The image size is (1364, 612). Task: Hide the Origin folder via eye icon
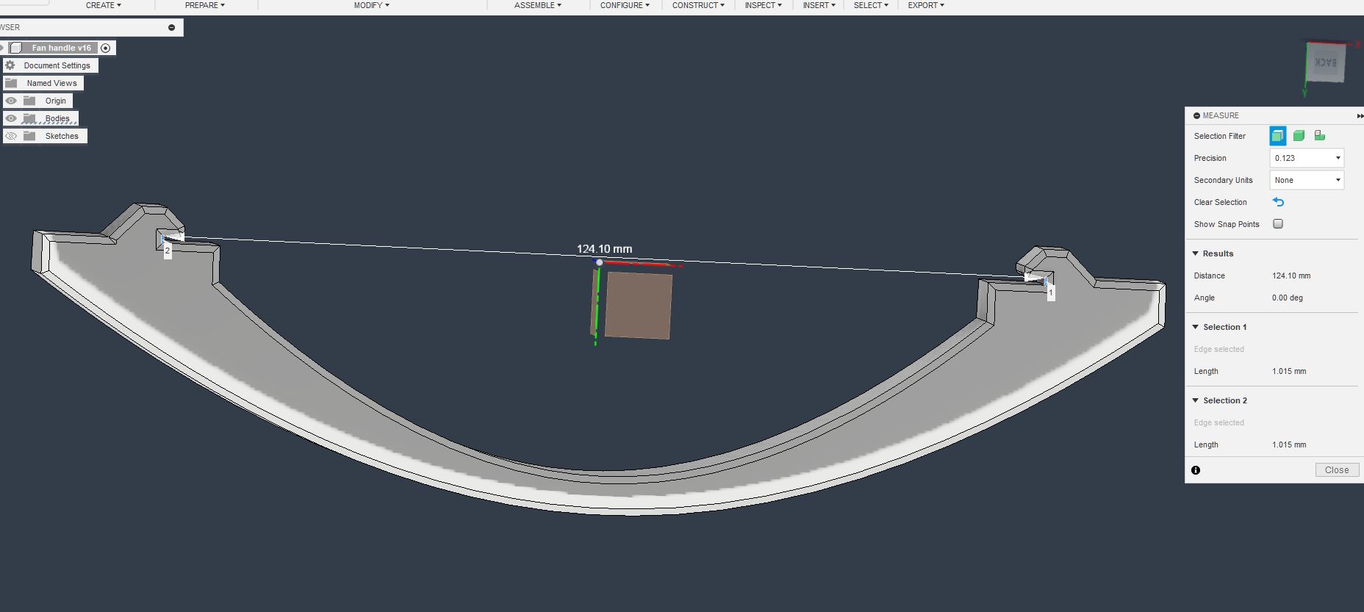click(x=11, y=101)
